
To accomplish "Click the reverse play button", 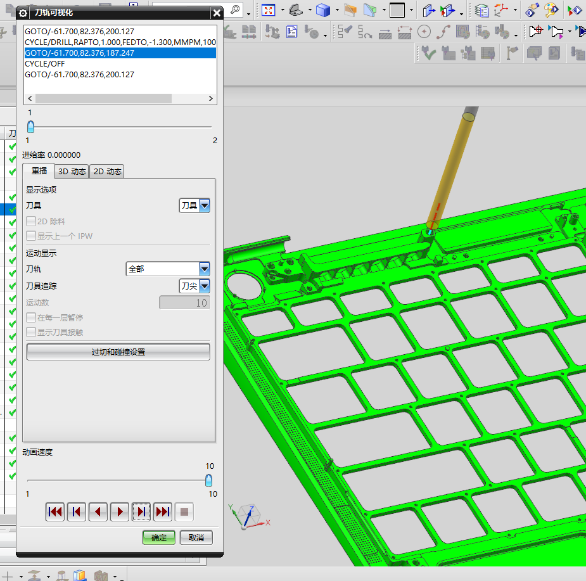I will click(98, 511).
